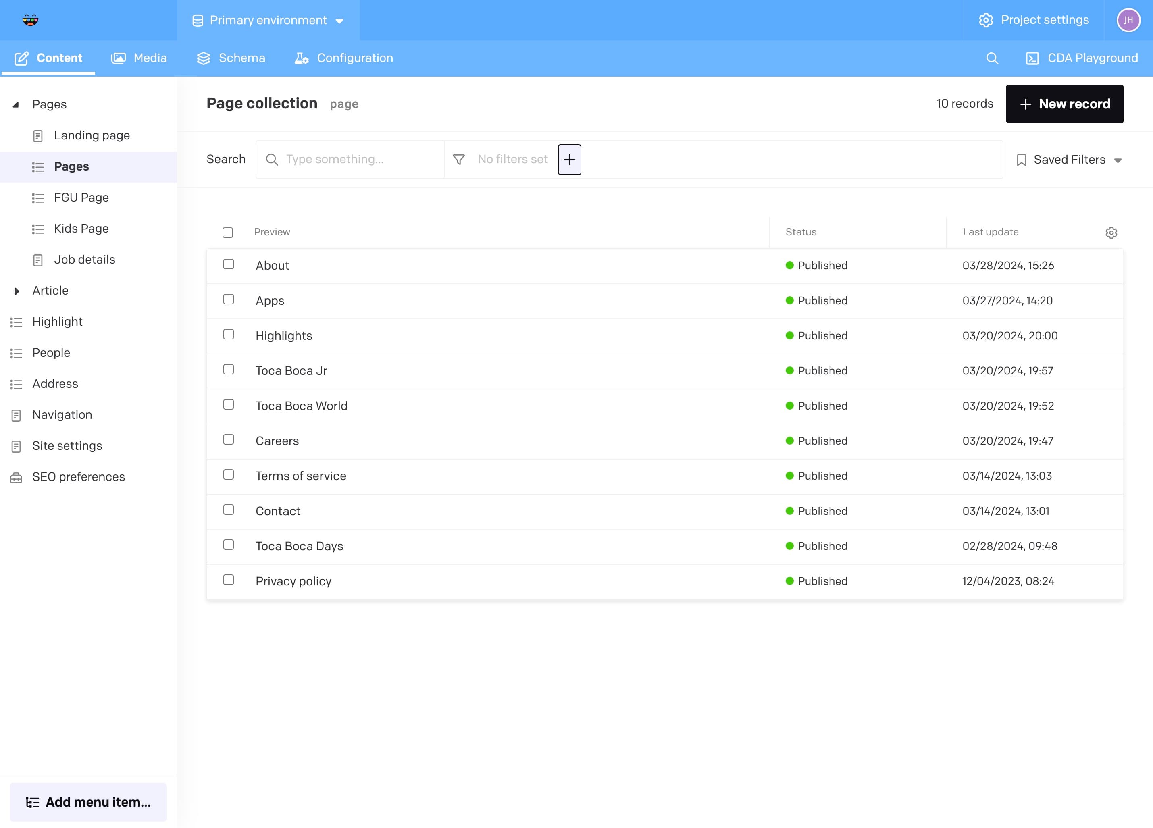Open the CDA Playground
1153x828 pixels.
[x=1082, y=58]
